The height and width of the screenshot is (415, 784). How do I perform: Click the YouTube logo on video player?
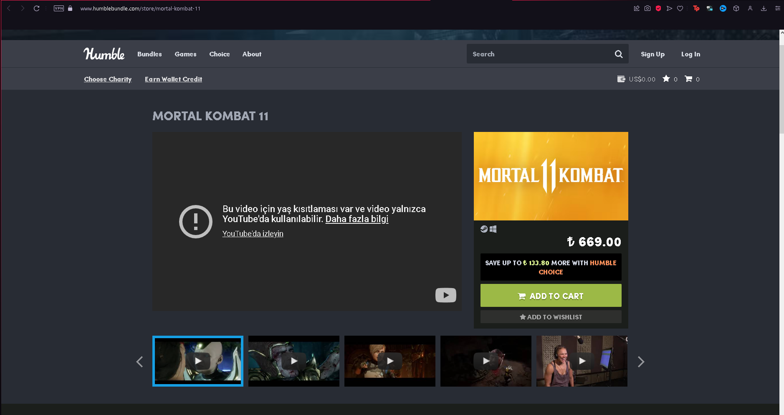[x=446, y=295]
